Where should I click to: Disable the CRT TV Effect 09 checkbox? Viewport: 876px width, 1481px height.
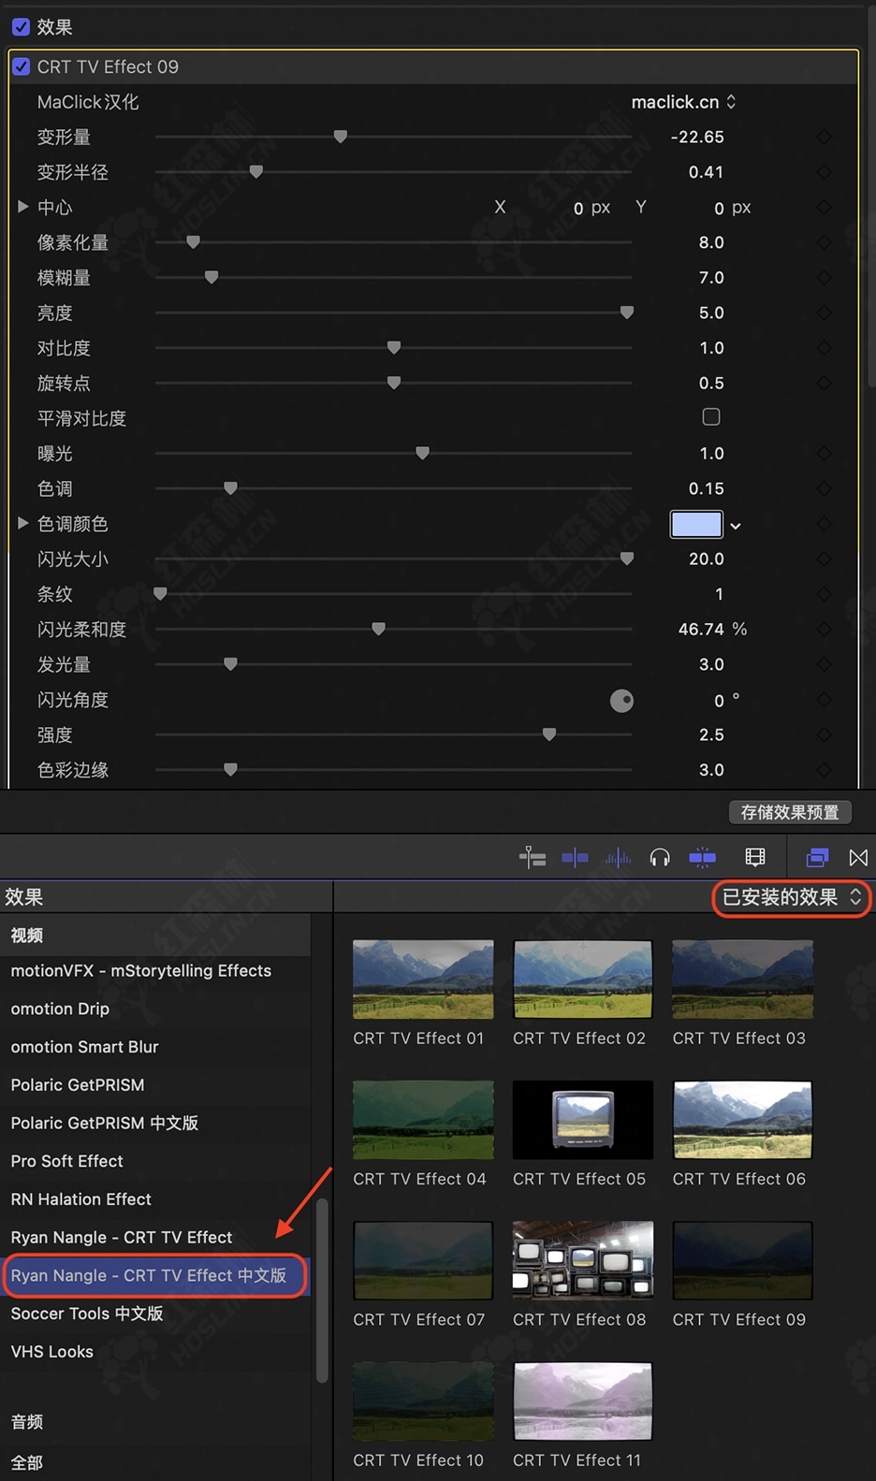21,66
